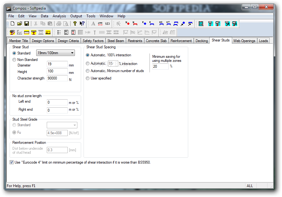
Task: Select Automatic percentage interaction radio button
Action: click(88, 63)
